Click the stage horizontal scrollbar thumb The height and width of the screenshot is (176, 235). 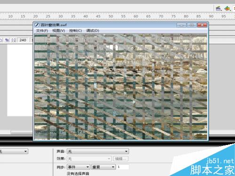22,132
